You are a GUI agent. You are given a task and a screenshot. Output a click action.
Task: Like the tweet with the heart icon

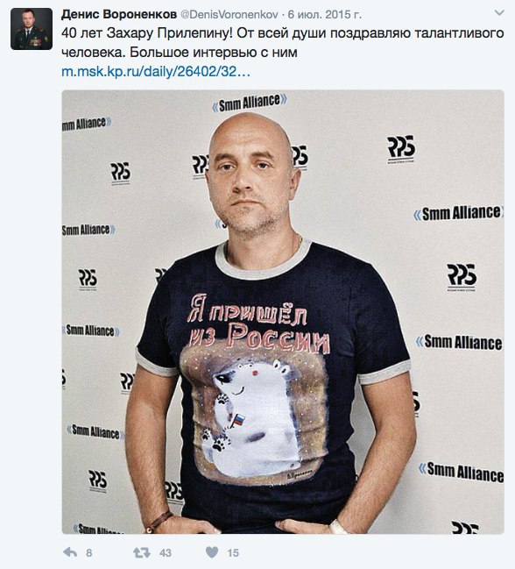[212, 552]
